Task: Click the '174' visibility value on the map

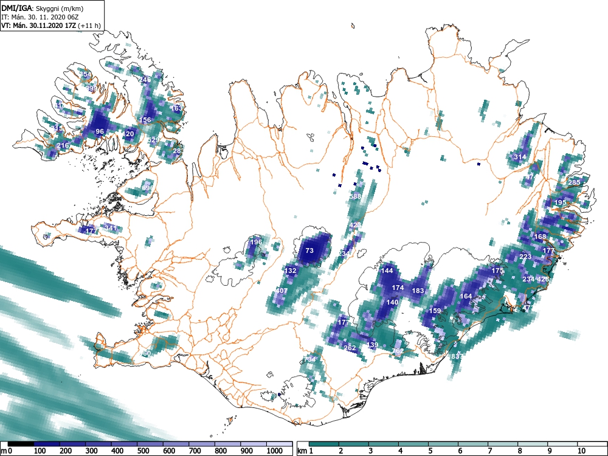Action: tap(398, 288)
